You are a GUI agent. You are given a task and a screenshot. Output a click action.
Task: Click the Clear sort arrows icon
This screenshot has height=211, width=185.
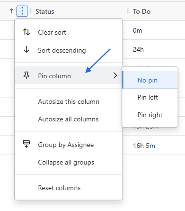point(26,32)
